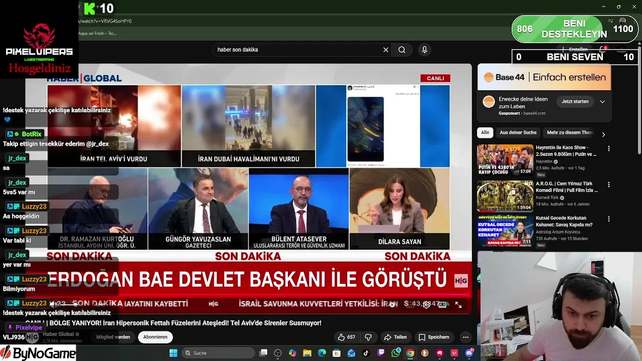This screenshot has height=361, width=642.
Task: Click the Komedi Türk channel name
Action: coord(548,198)
